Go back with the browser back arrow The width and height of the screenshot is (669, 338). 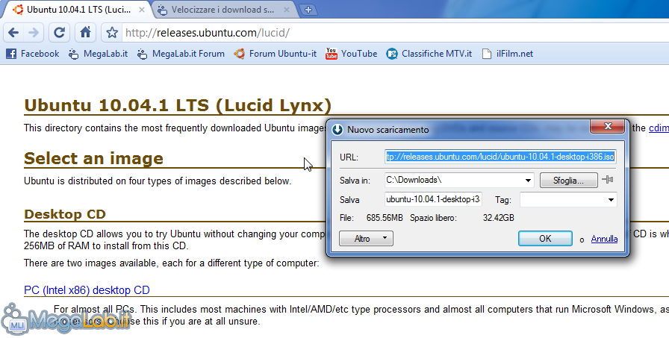click(x=13, y=32)
